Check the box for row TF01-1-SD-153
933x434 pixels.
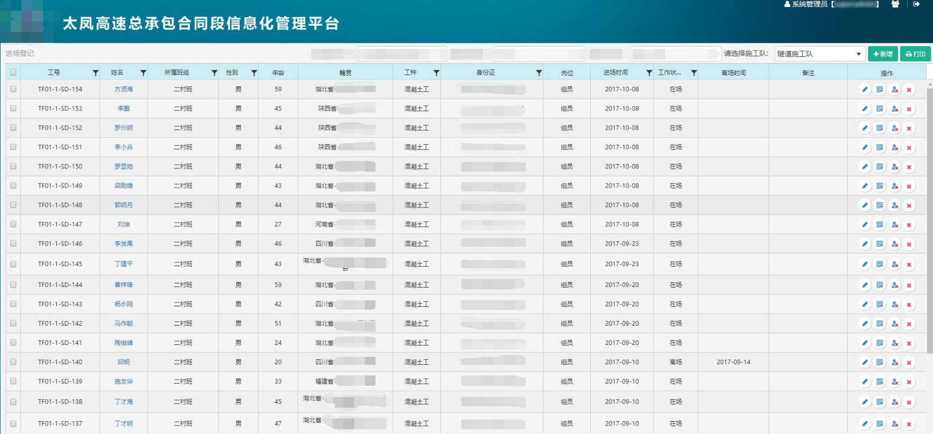pyautogui.click(x=13, y=108)
